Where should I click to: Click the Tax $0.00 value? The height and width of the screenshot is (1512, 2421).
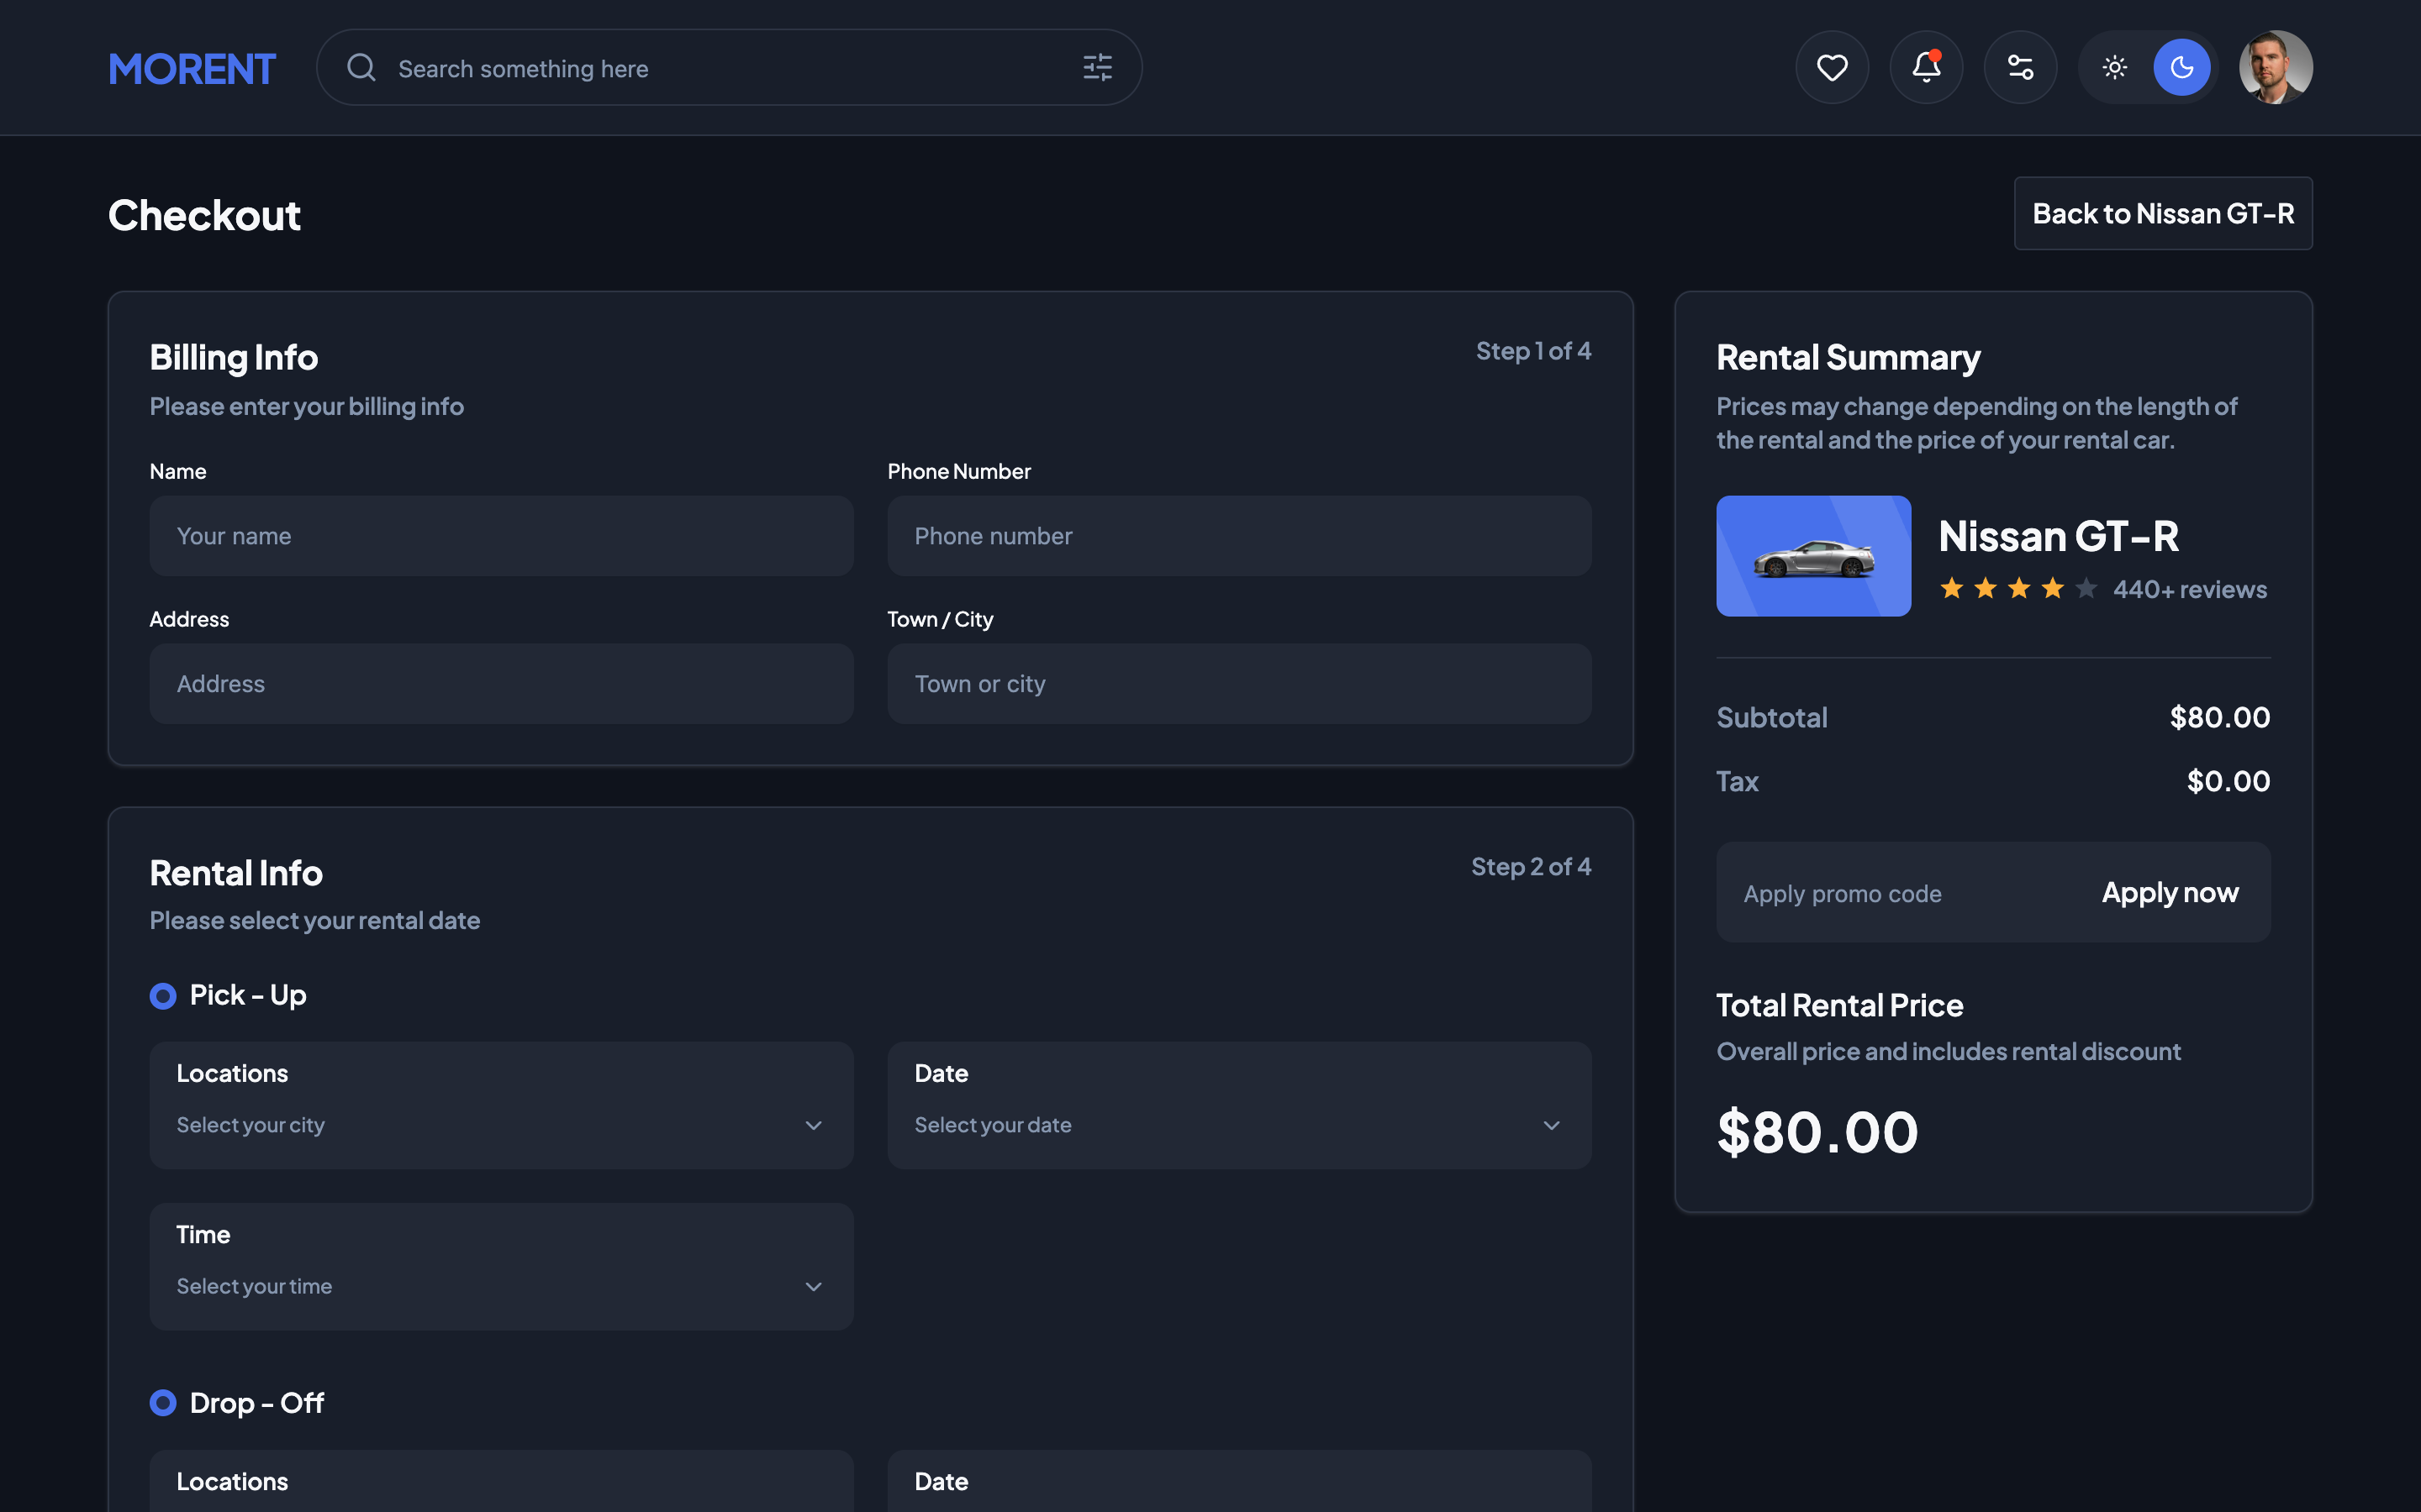pos(2228,781)
